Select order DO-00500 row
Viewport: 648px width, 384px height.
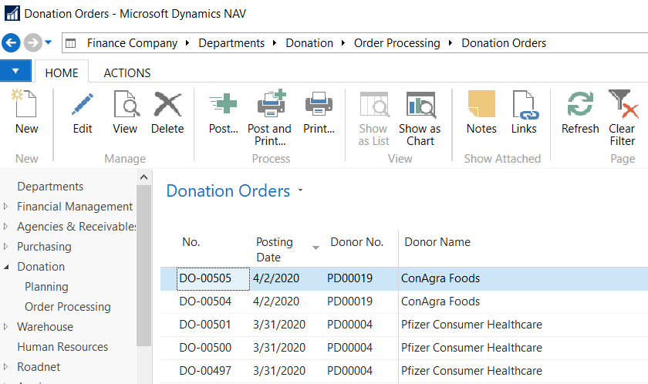tap(404, 348)
